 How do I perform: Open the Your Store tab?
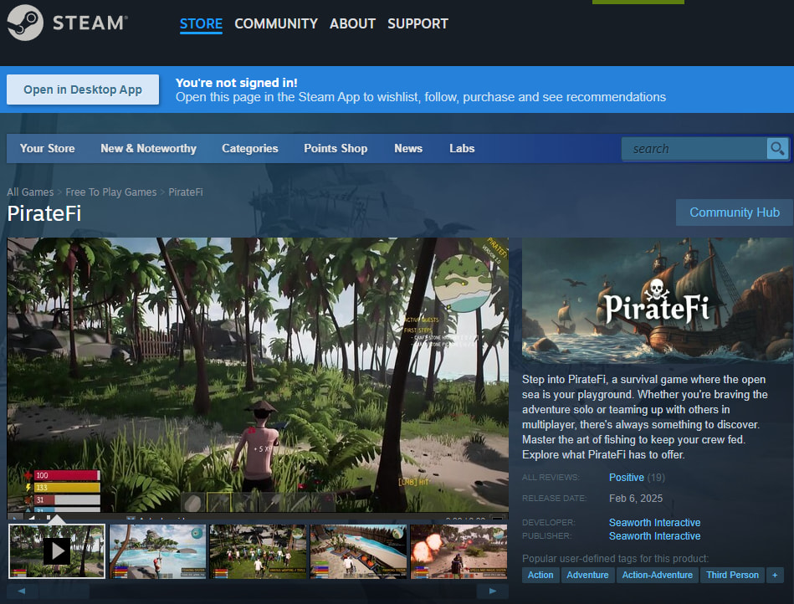(x=47, y=148)
